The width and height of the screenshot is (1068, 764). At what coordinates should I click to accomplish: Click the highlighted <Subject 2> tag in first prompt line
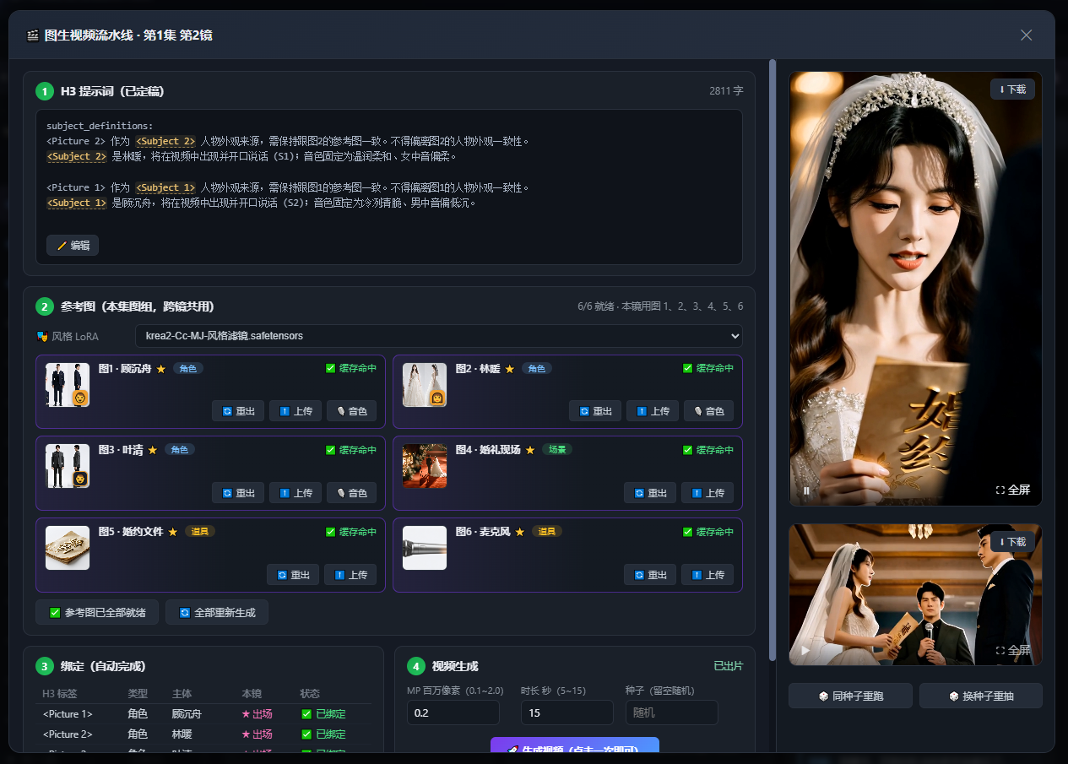pos(165,141)
